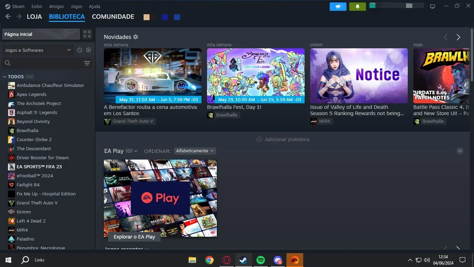474x267 pixels.
Task: Click the Paladins game icon
Action: (12, 239)
